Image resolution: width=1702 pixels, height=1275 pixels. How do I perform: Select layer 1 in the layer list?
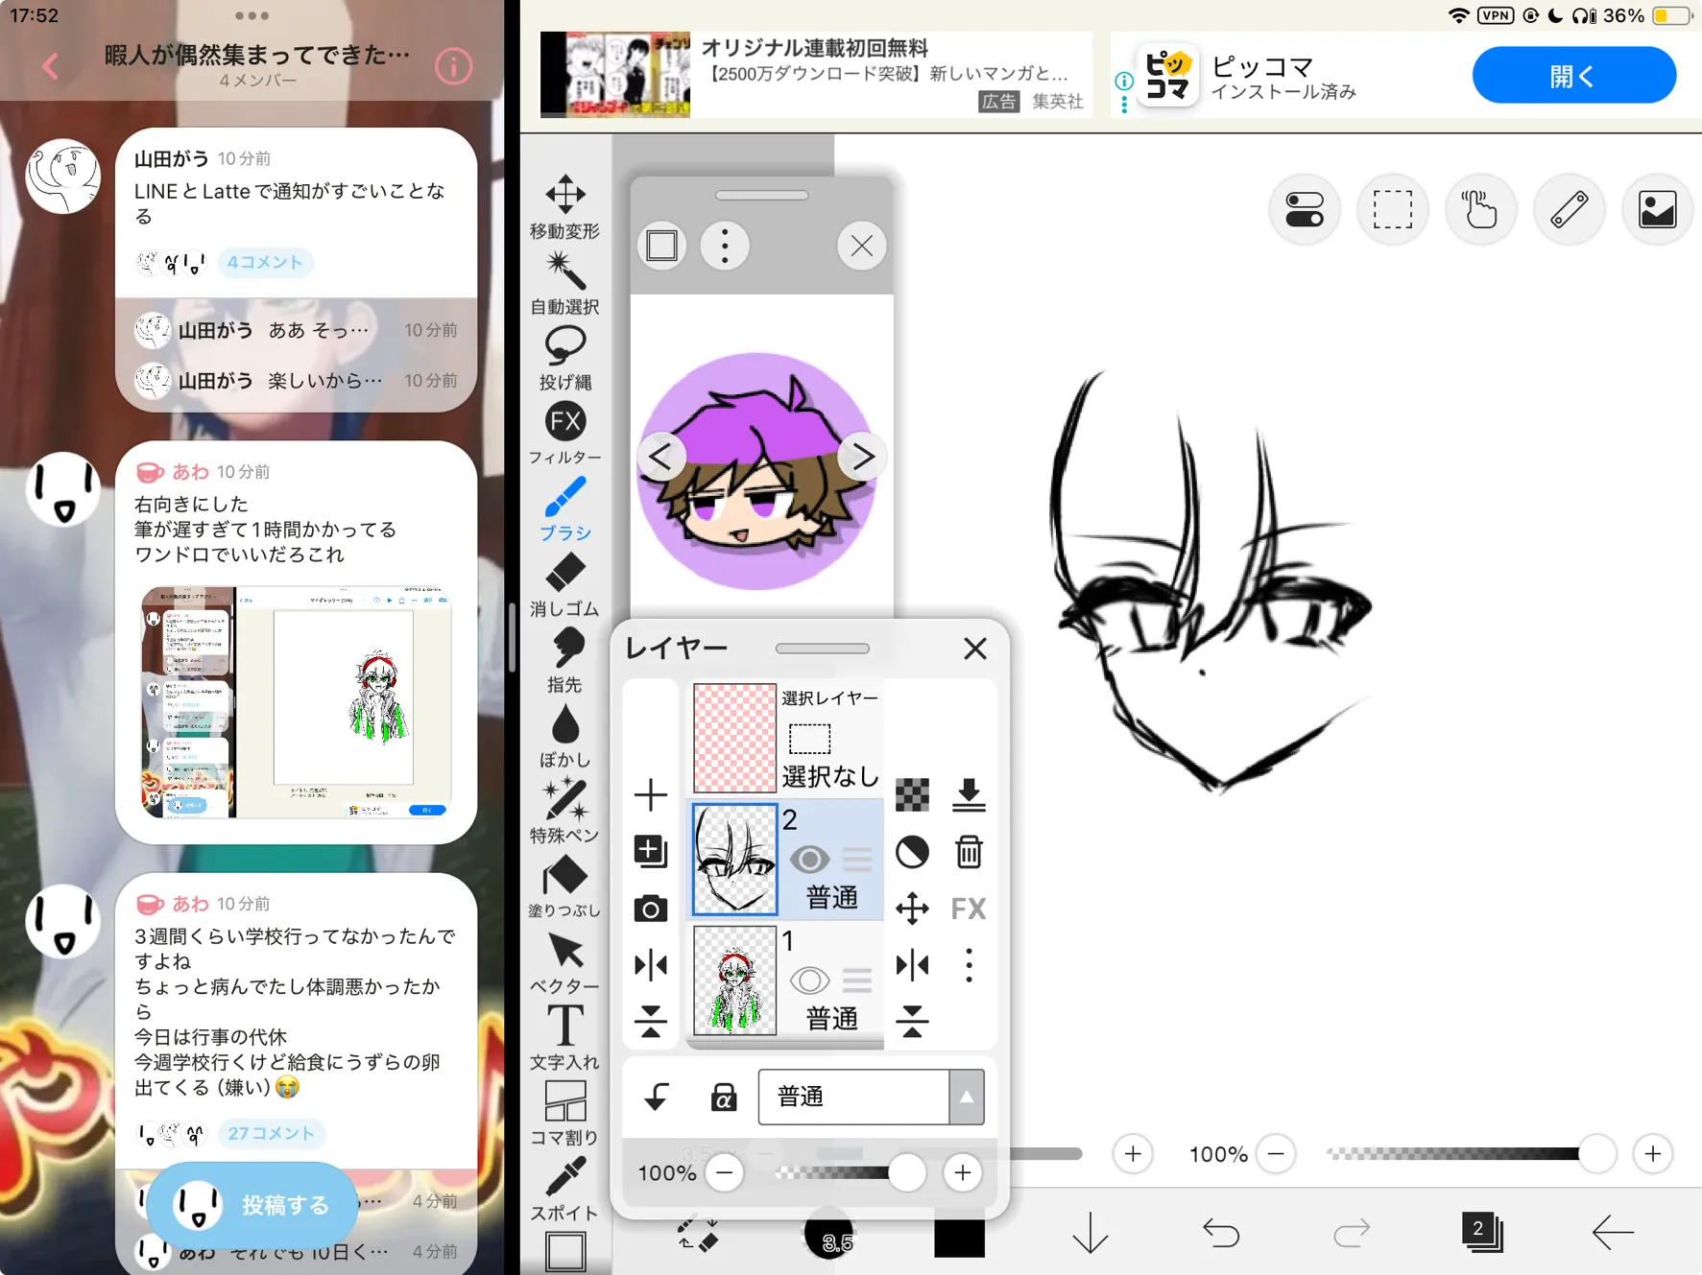coord(786,980)
